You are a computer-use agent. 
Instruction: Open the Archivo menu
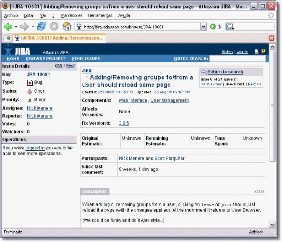pyautogui.click(x=11, y=15)
